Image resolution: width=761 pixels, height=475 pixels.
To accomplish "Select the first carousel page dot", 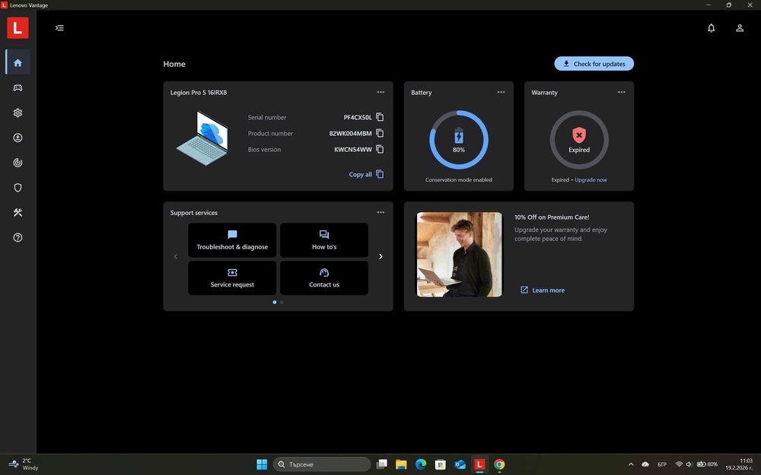I will click(275, 302).
